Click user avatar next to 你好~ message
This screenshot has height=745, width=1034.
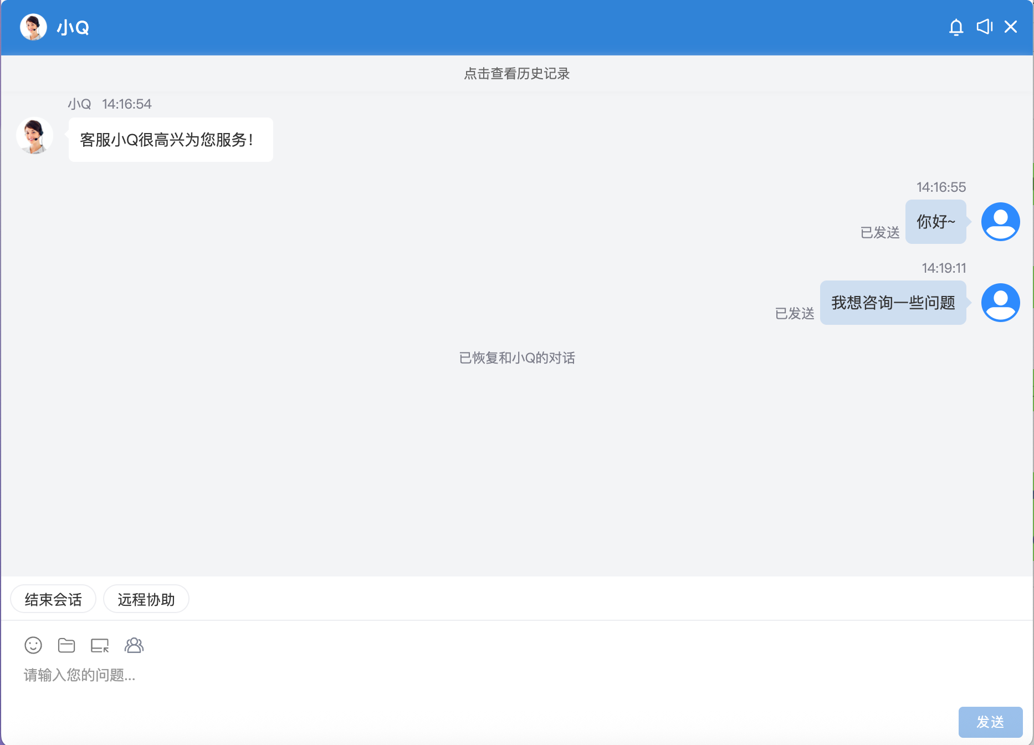(1000, 222)
